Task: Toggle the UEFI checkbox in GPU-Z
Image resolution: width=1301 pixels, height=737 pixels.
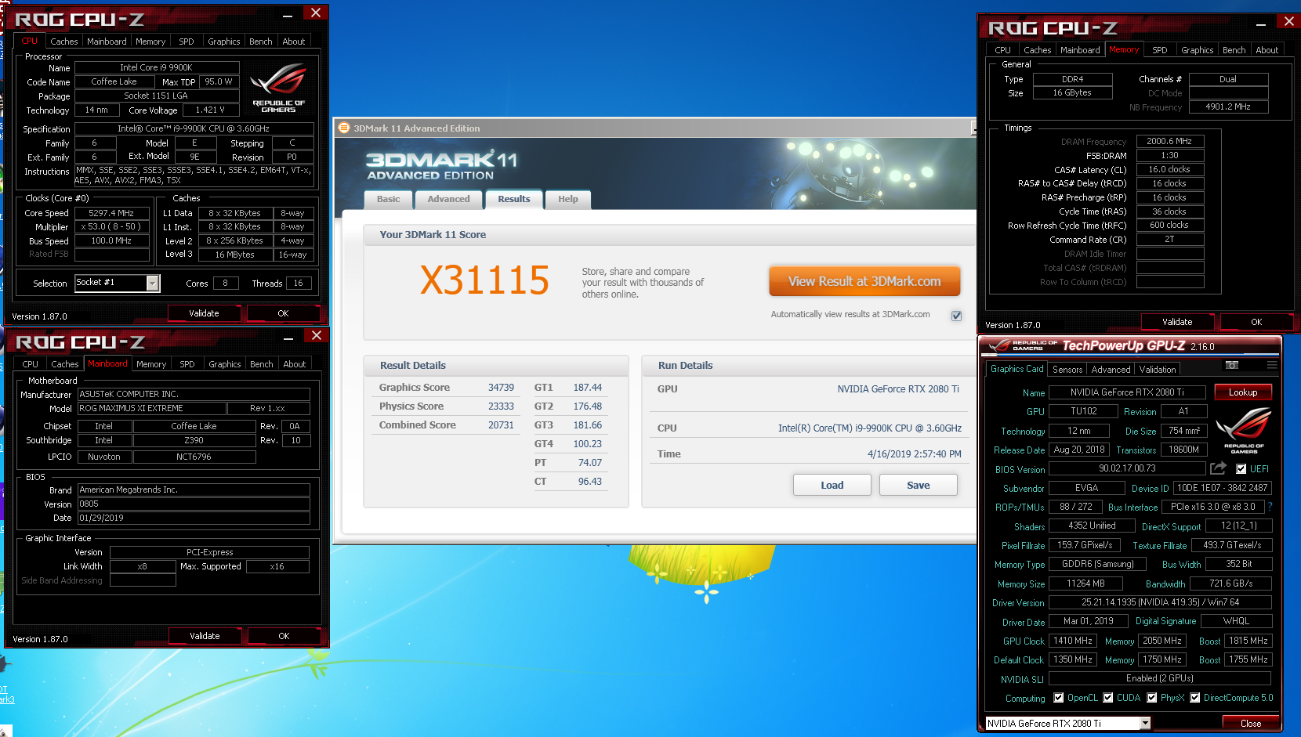Action: [1241, 469]
